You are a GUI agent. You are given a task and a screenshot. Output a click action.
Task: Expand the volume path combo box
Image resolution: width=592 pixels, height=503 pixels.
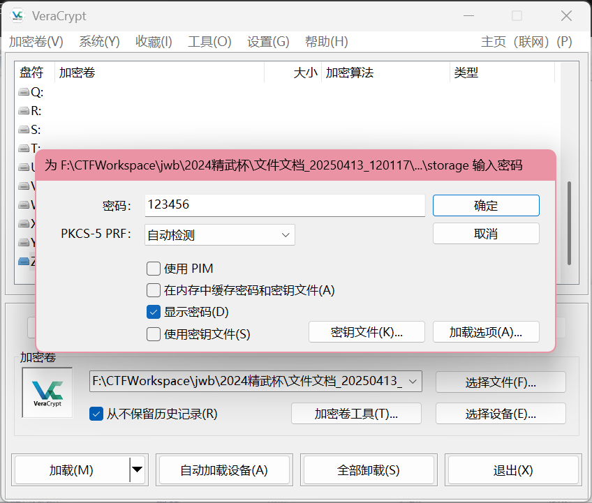click(413, 382)
